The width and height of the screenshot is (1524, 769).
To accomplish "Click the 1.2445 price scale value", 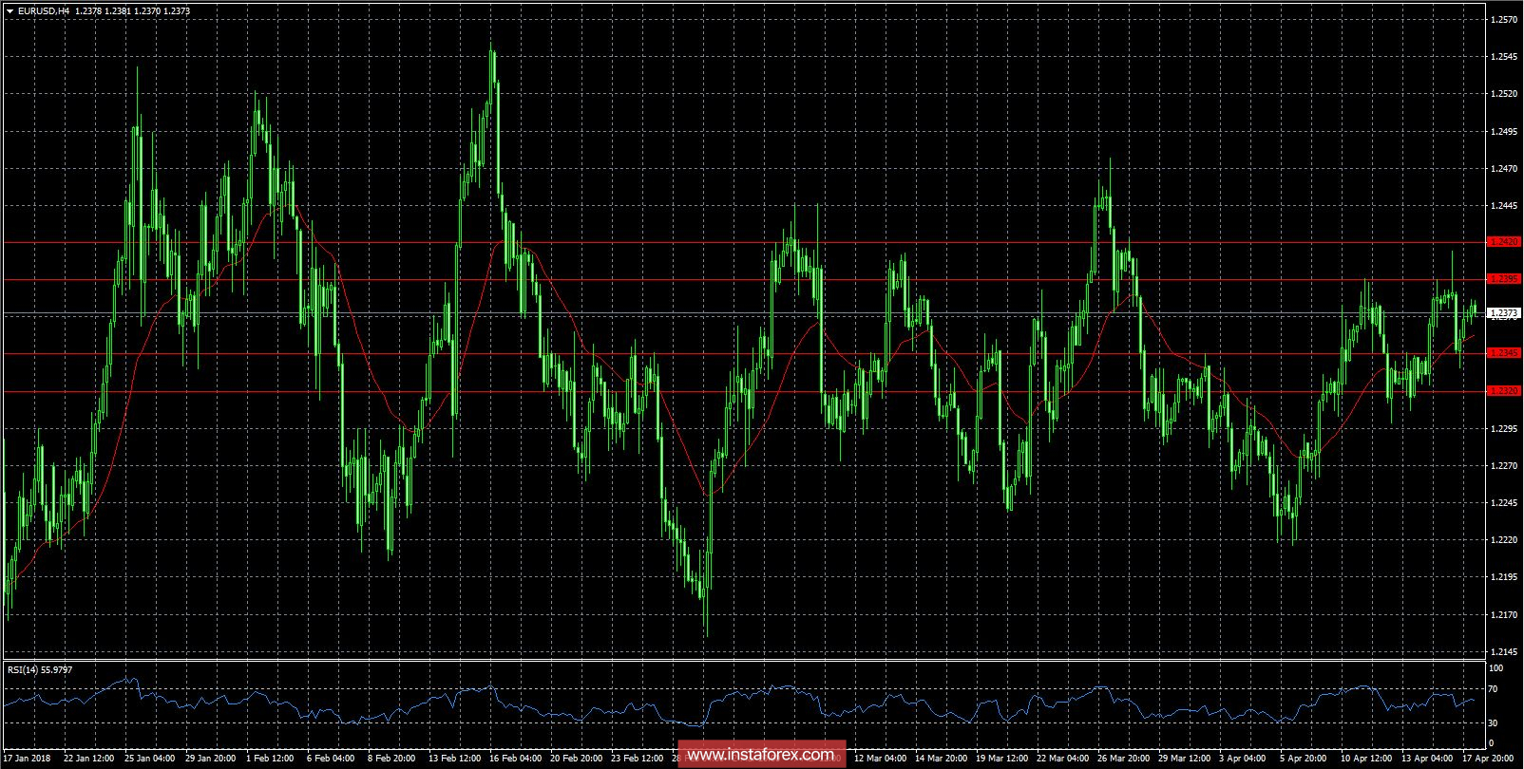I will (1505, 205).
